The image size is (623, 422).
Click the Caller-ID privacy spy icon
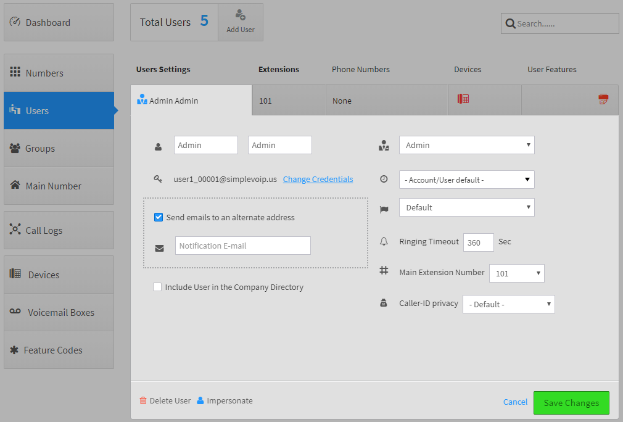(384, 303)
